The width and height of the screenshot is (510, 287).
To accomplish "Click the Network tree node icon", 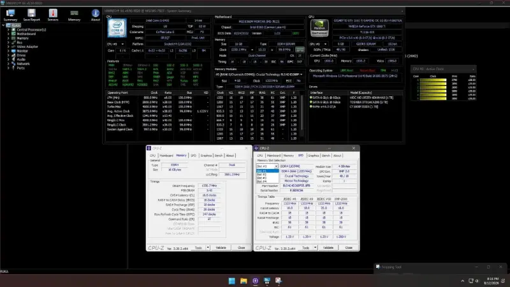I will 13,64.
